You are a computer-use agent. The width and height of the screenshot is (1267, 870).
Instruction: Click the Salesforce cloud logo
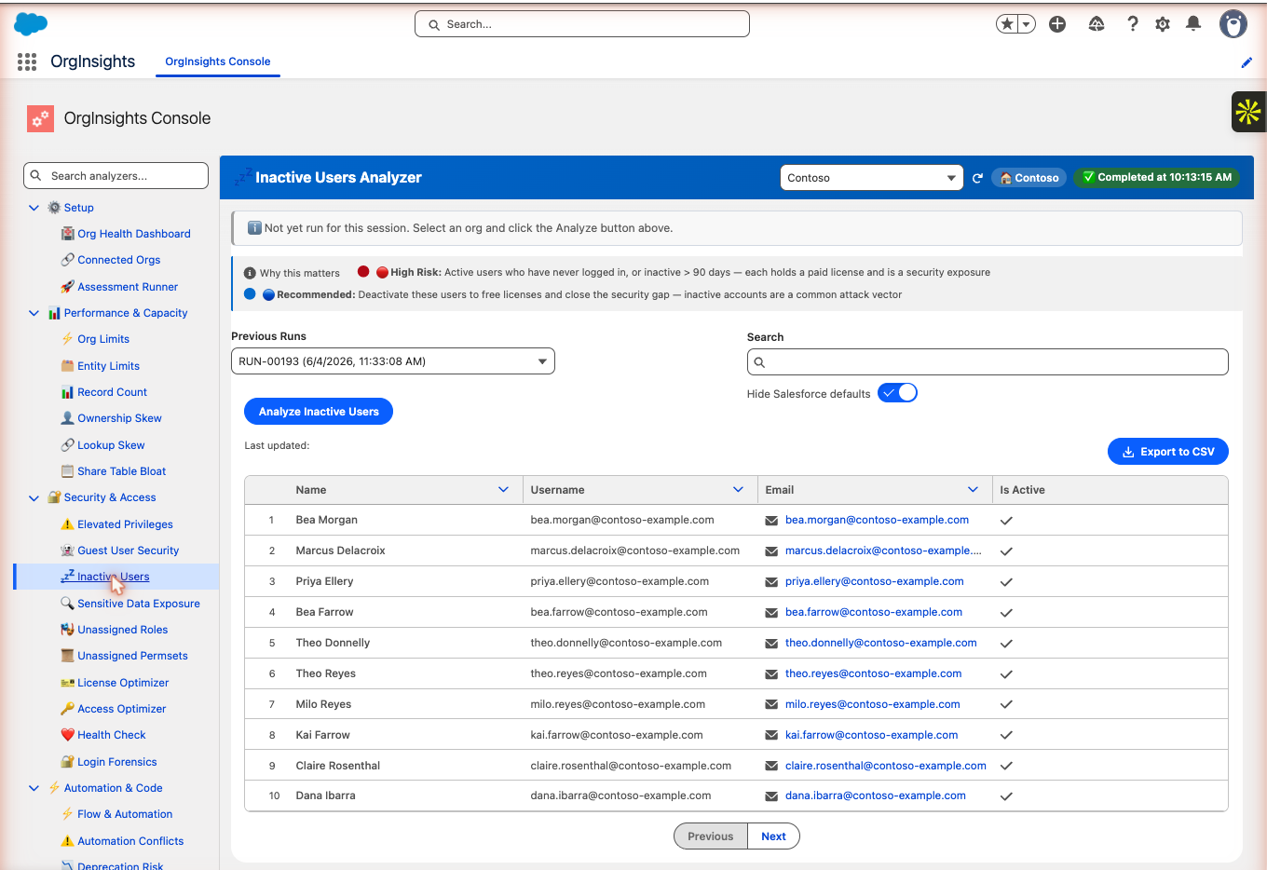[x=31, y=24]
